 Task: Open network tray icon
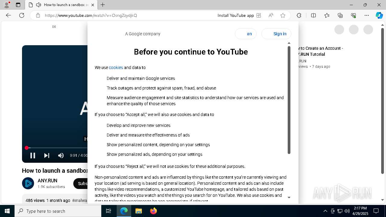pyautogui.click(x=340, y=211)
